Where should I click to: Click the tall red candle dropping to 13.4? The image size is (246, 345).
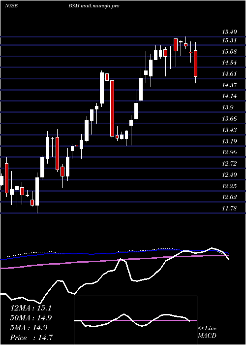[112, 108]
